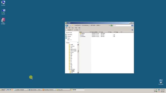Open the Help menu
Viewport: 166px width, 93px height.
click(x=79, y=28)
